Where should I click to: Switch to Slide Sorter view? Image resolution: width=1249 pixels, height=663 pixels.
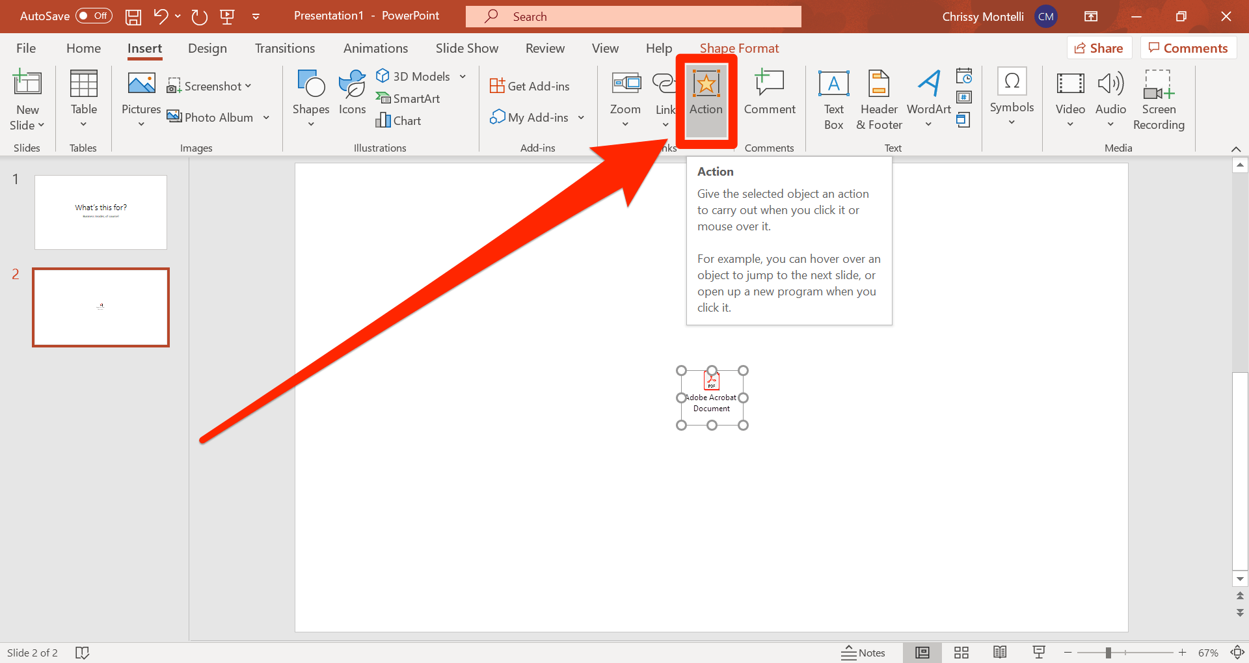(x=961, y=653)
